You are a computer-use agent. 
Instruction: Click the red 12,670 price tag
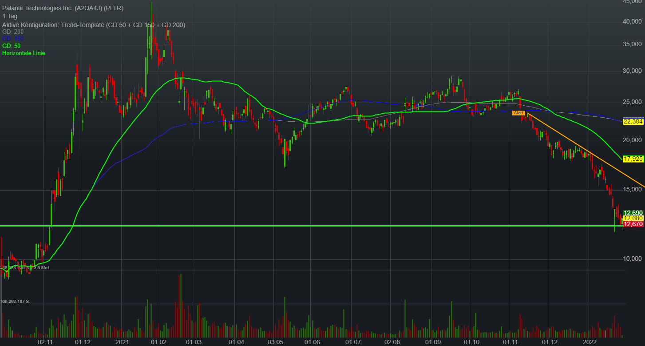pos(633,224)
